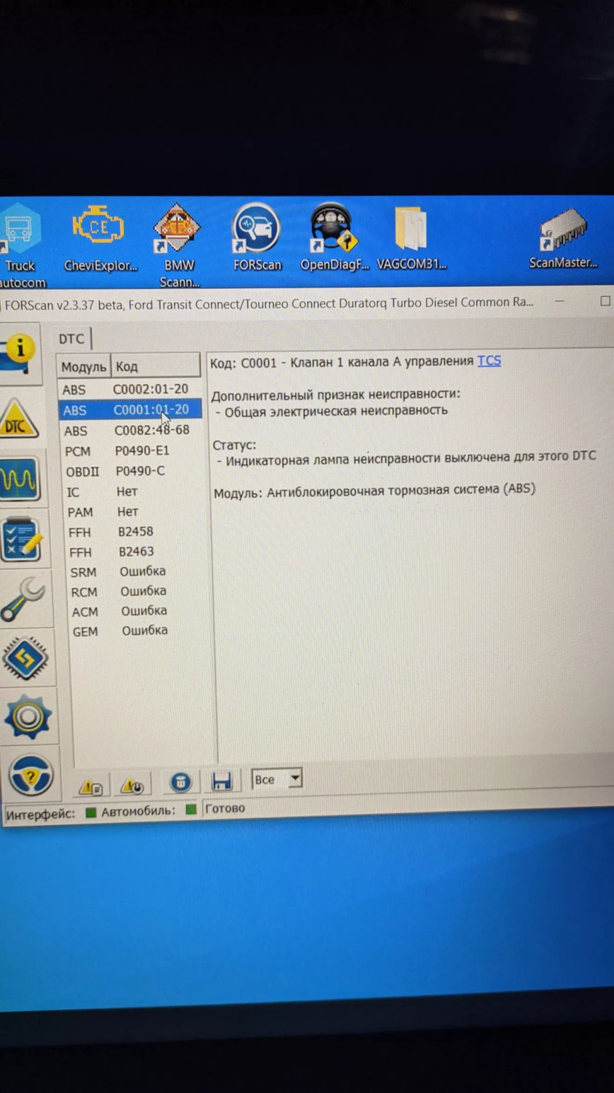
Task: Save the DTC log with floppy icon
Action: point(221,781)
